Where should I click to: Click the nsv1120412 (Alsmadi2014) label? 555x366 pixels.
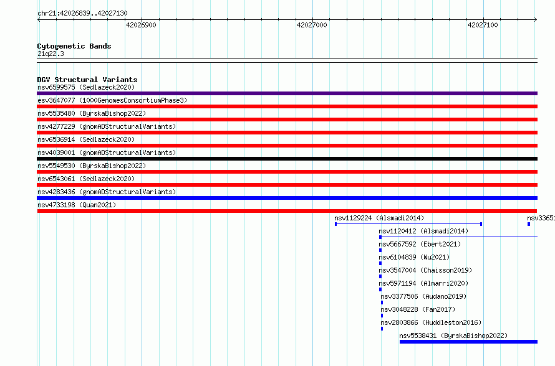coord(423,231)
